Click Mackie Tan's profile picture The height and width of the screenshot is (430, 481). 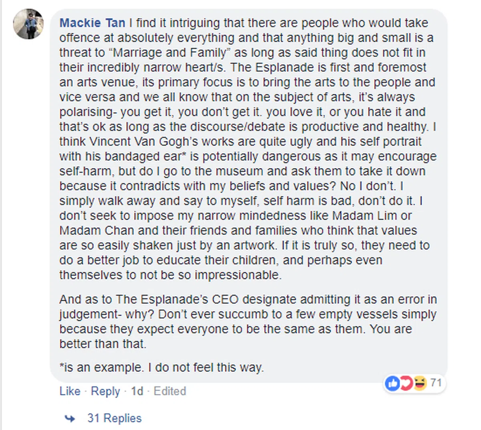(x=28, y=24)
